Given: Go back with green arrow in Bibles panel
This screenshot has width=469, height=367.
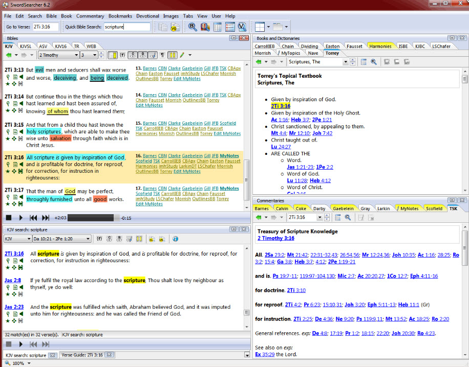Looking at the screenshot, I should pos(8,55).
